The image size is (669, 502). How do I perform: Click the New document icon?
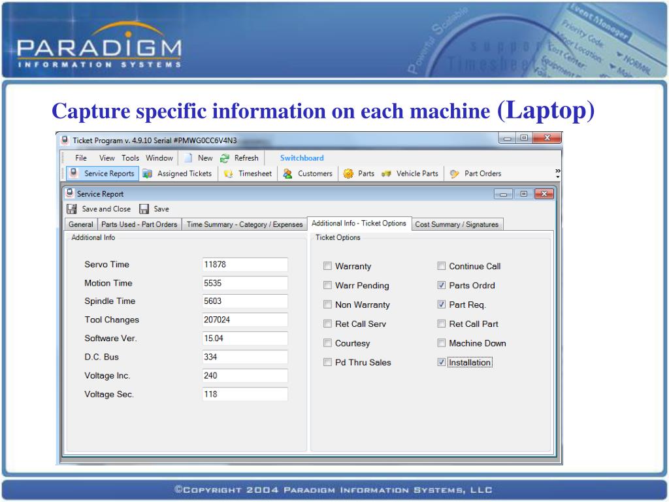188,158
